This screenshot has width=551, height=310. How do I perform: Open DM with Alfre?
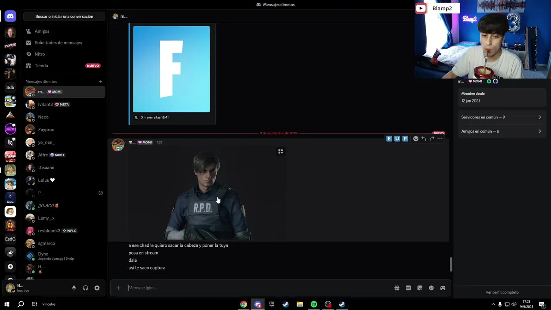pyautogui.click(x=64, y=155)
